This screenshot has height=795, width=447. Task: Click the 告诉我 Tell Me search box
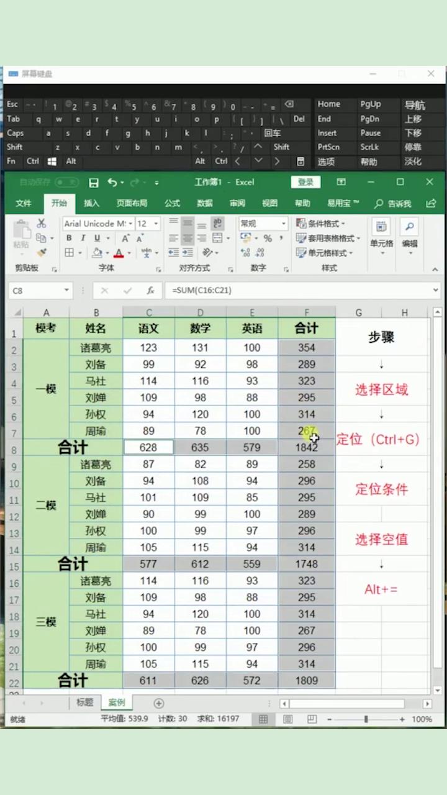pos(394,203)
